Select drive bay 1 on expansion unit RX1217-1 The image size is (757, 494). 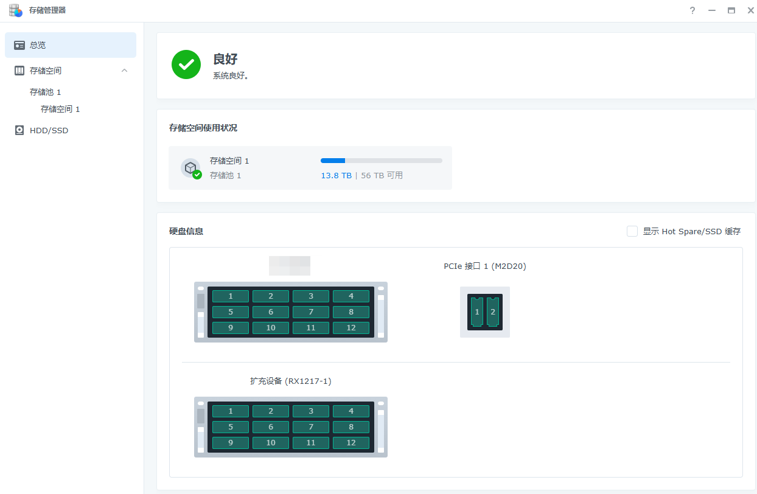(231, 411)
